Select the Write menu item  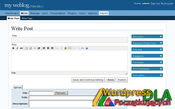(24, 13)
